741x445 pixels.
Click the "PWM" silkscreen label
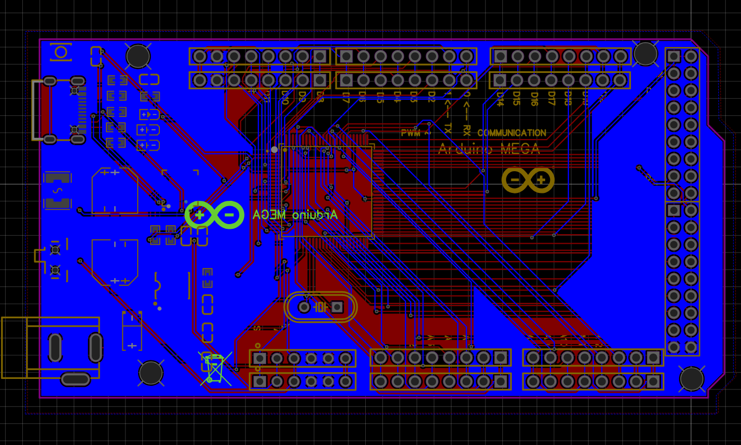tap(411, 133)
